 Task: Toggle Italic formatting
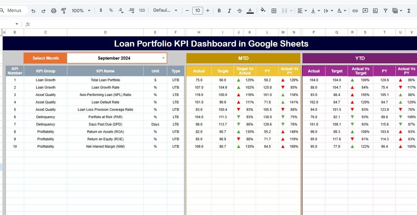[229, 11]
